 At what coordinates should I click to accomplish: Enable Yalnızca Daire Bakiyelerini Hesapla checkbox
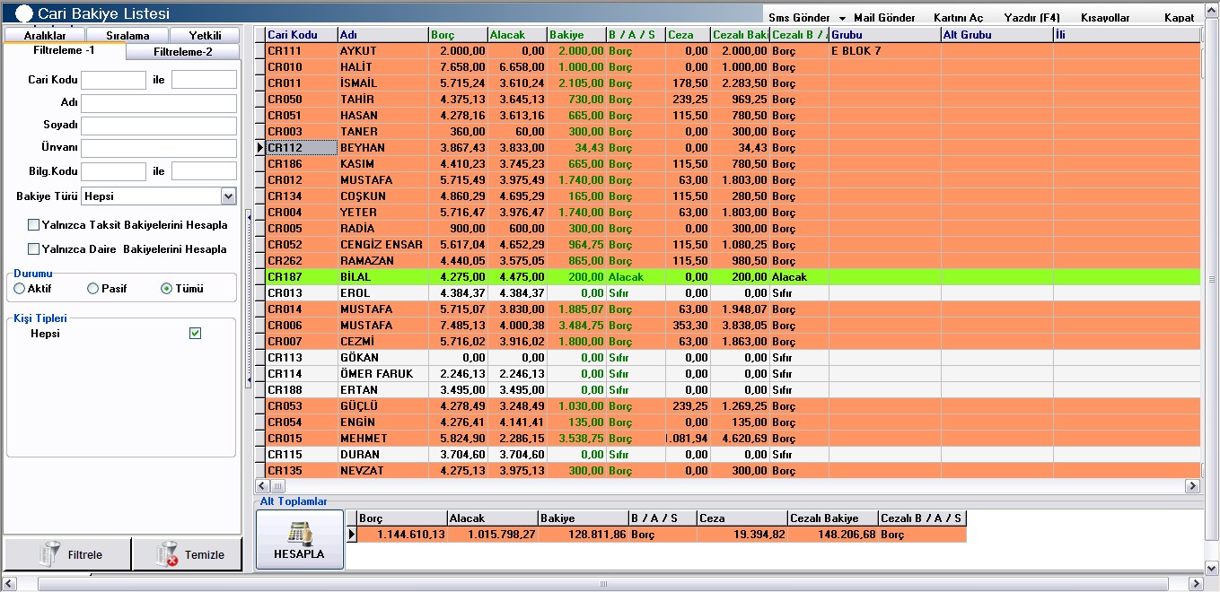pos(34,249)
